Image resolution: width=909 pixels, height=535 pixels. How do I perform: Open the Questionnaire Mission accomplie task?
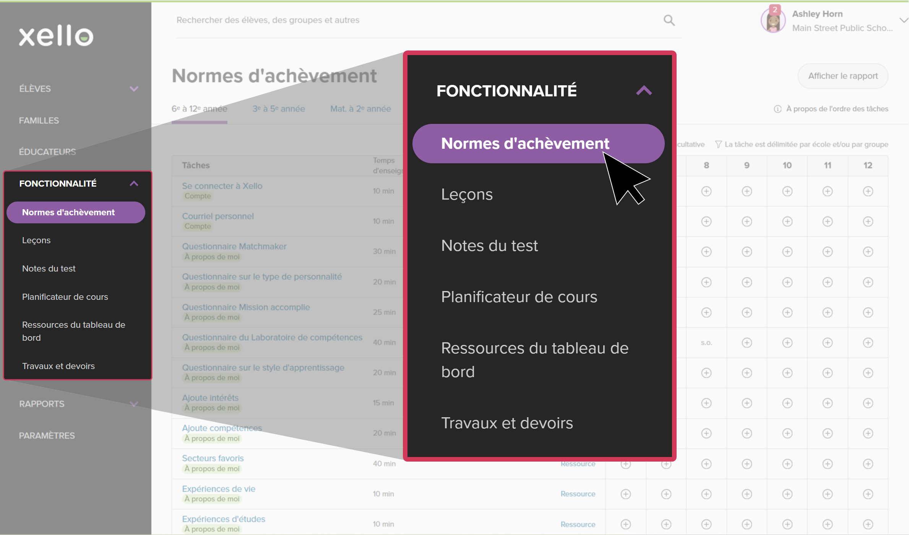tap(246, 307)
